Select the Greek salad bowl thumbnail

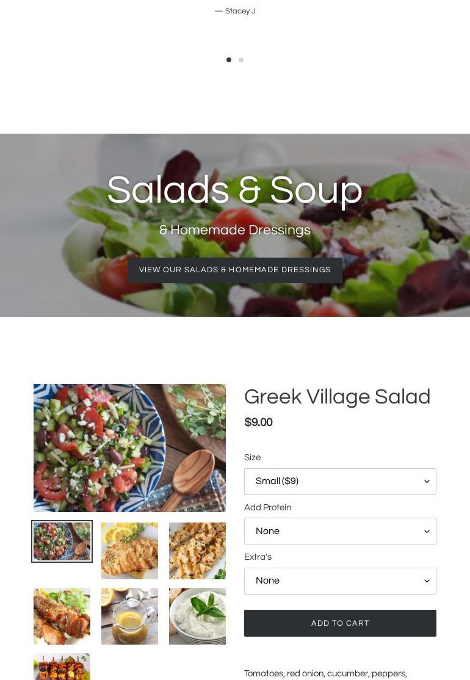pos(62,541)
